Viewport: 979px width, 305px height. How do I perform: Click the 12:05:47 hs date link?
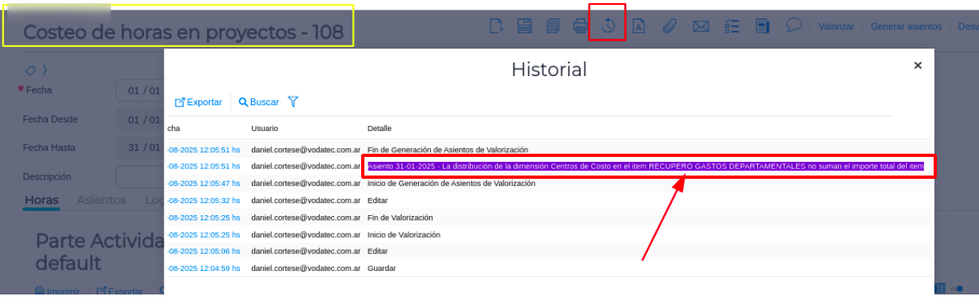[x=203, y=184]
